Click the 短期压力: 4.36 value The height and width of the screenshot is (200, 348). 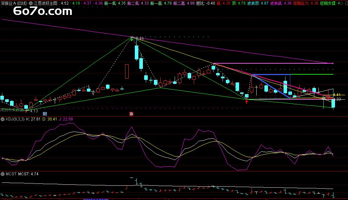pos(306,3)
